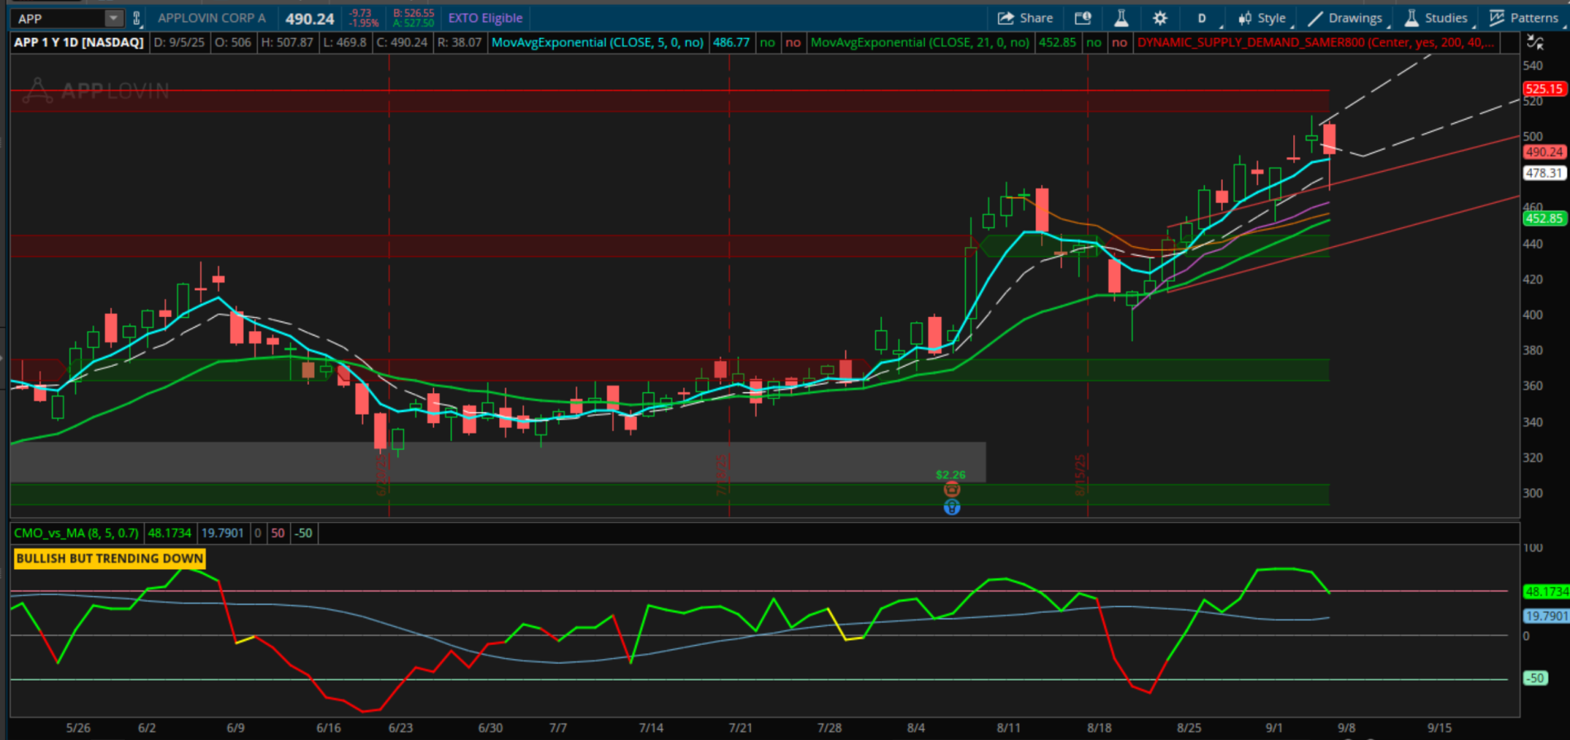This screenshot has height=740, width=1570.
Task: Click the earnings phone icon under $2.26
Action: coord(952,490)
